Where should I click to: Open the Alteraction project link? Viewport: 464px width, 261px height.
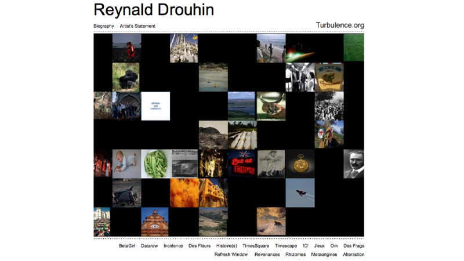[353, 254]
